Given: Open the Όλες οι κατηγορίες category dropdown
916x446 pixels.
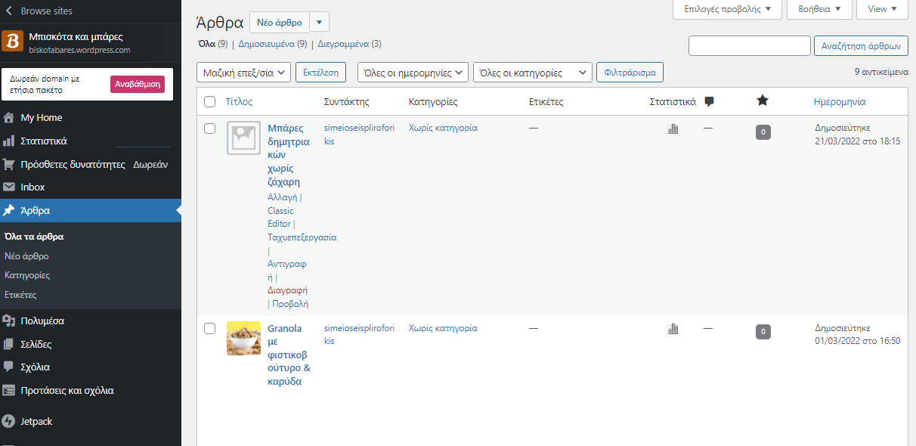Looking at the screenshot, I should click(x=532, y=73).
